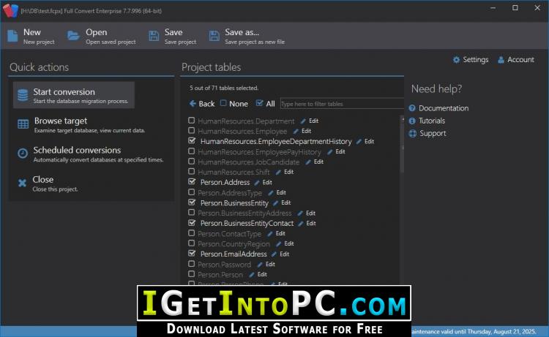Image resolution: width=549 pixels, height=337 pixels.
Task: Click the filter tables input field
Action: pos(342,104)
